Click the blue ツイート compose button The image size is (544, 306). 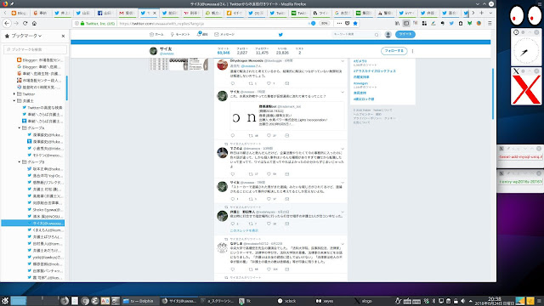pyautogui.click(x=405, y=34)
